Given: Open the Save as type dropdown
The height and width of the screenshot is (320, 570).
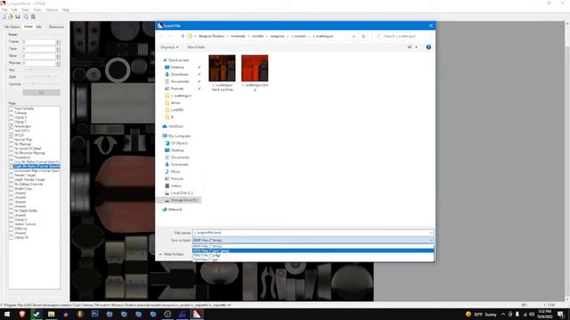Looking at the screenshot, I should tap(313, 240).
